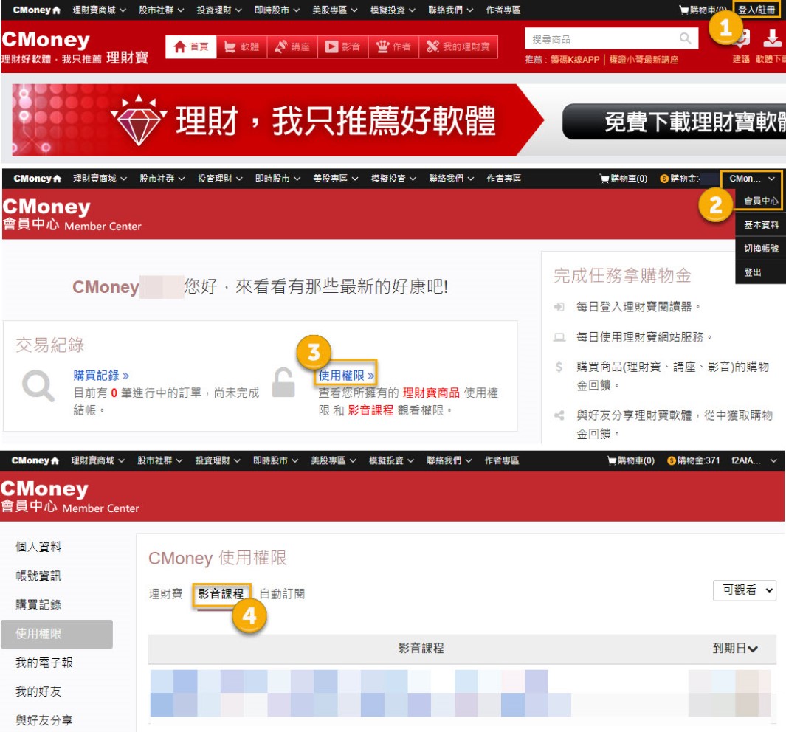Image resolution: width=786 pixels, height=732 pixels.
Task: Expand the f2AtA... account dropdown
Action: tap(754, 461)
